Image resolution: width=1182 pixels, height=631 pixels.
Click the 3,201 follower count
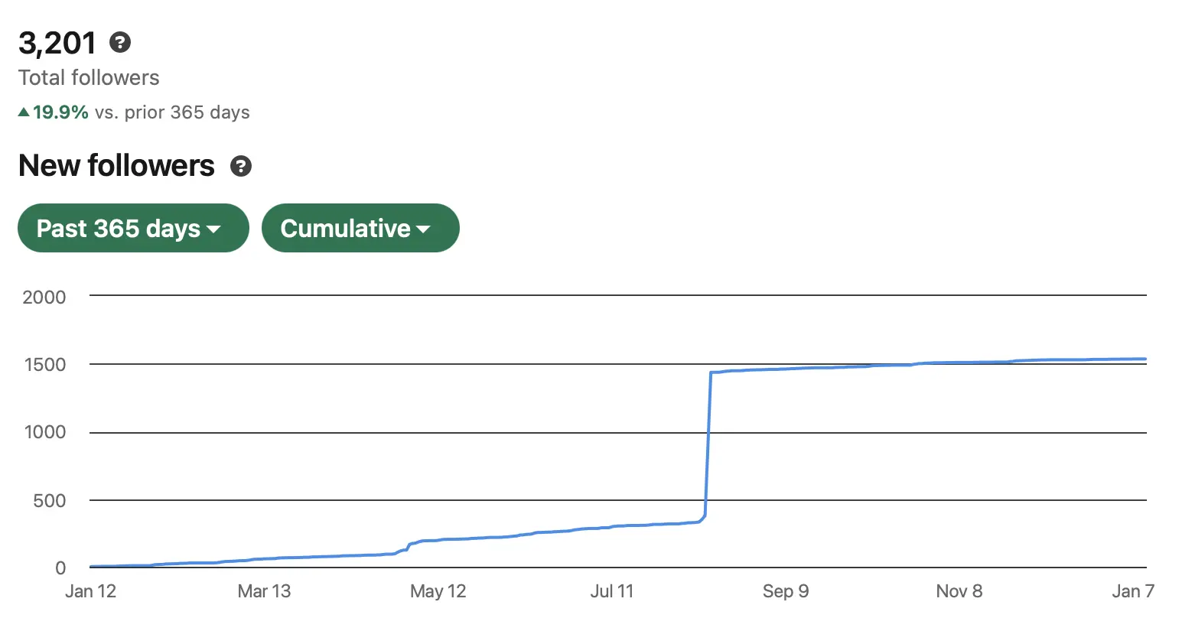click(56, 44)
